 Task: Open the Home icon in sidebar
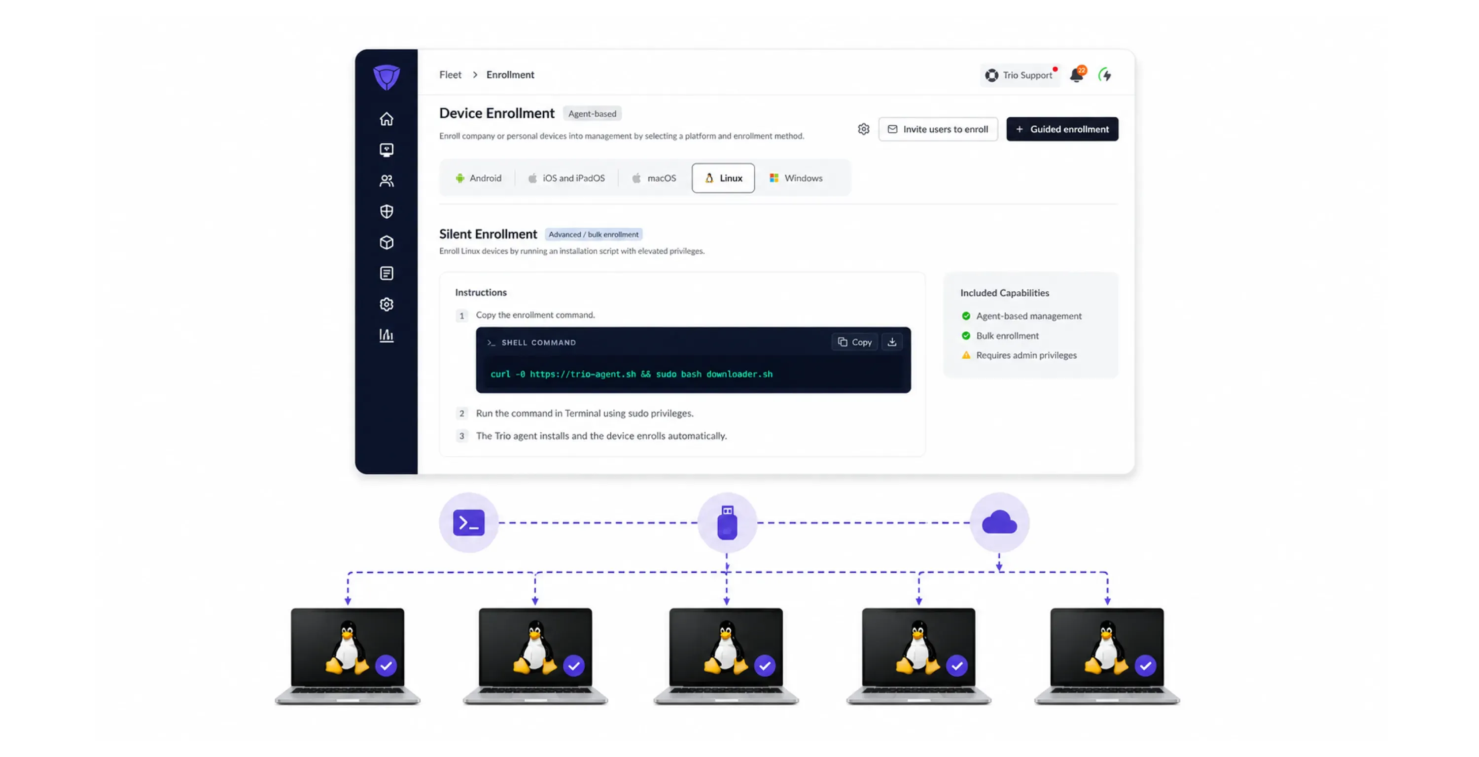coord(387,119)
